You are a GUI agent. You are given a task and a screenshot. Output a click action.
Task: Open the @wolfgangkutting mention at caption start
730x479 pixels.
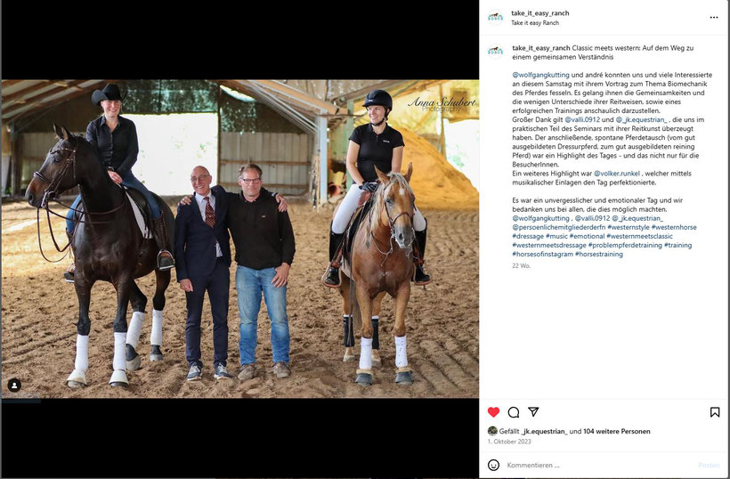coord(540,75)
